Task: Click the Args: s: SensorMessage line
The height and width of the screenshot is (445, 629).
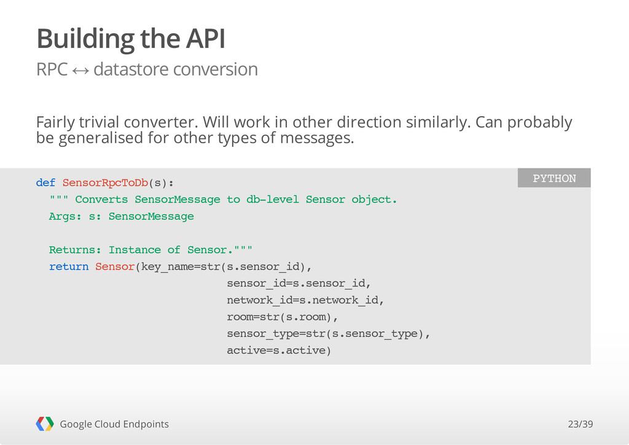Action: click(121, 217)
